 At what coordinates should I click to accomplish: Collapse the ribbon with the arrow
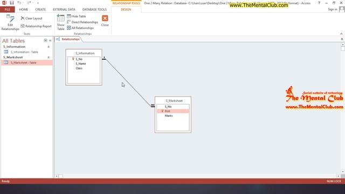341,33
